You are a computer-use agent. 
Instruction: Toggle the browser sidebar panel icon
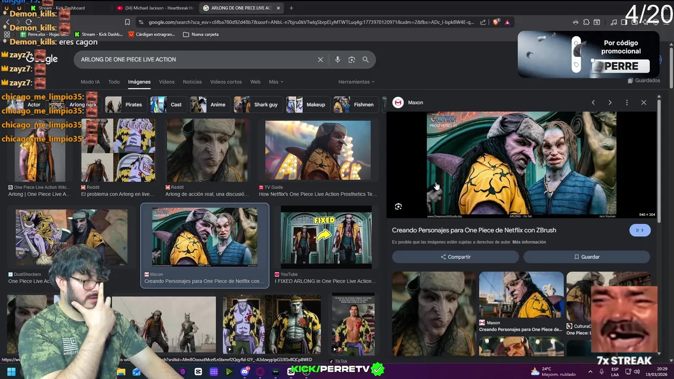[x=624, y=22]
